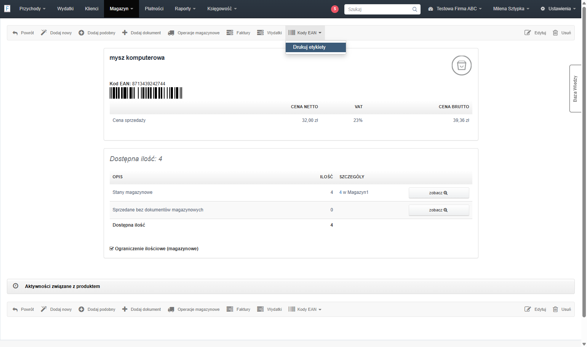
Task: Click the top Usuń trash icon
Action: 555,33
